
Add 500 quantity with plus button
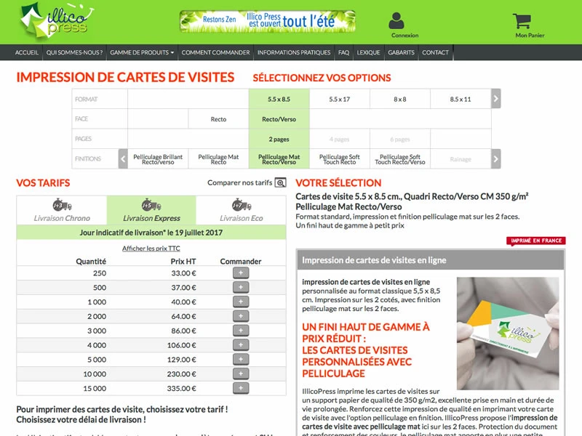click(x=241, y=287)
